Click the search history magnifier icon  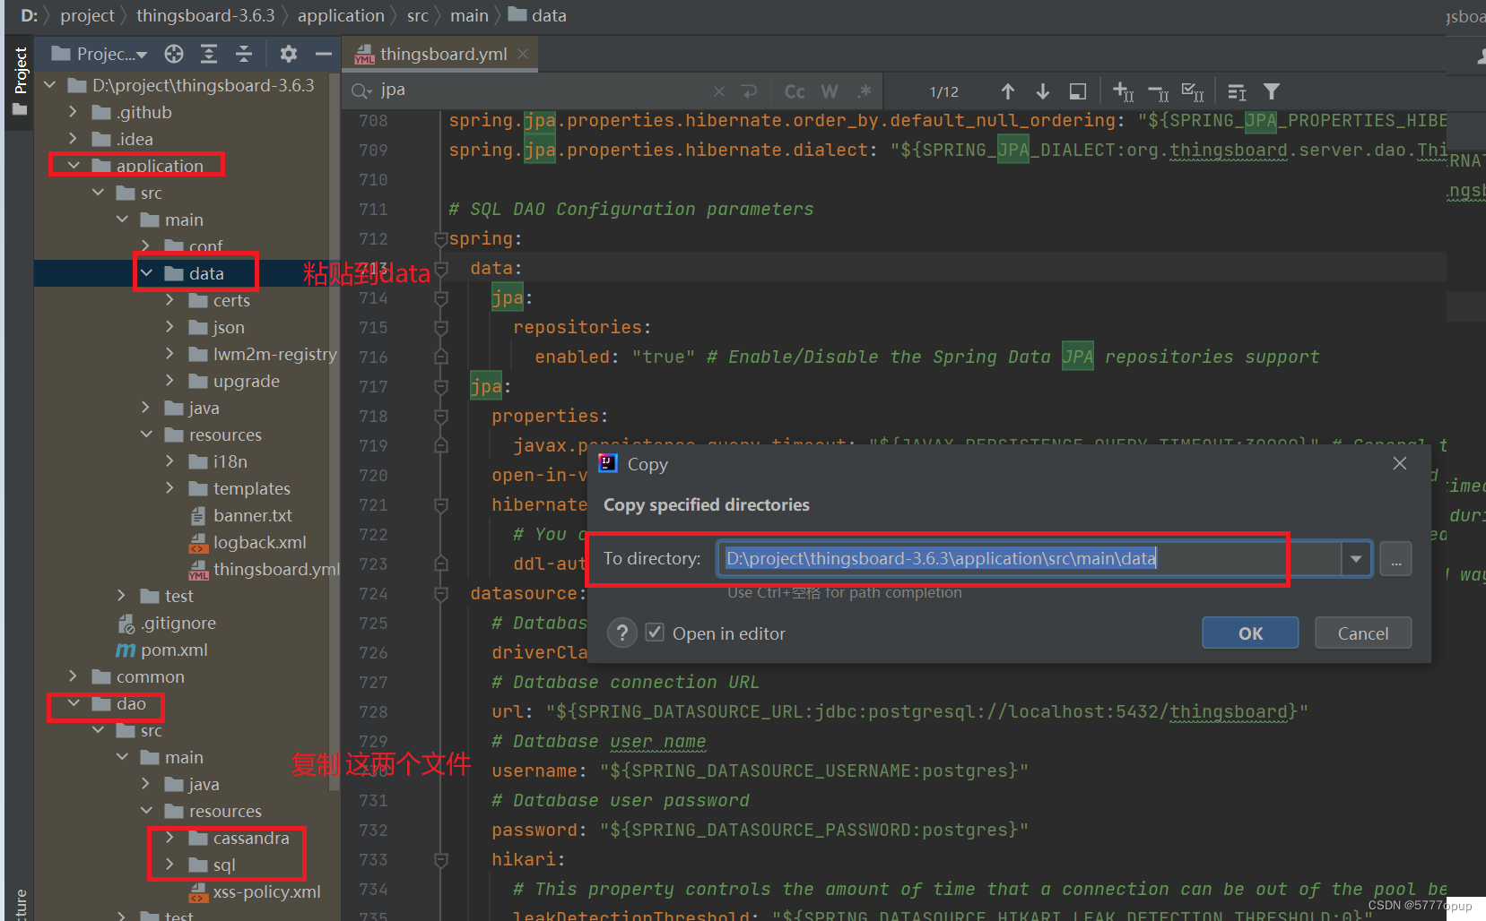click(x=361, y=90)
